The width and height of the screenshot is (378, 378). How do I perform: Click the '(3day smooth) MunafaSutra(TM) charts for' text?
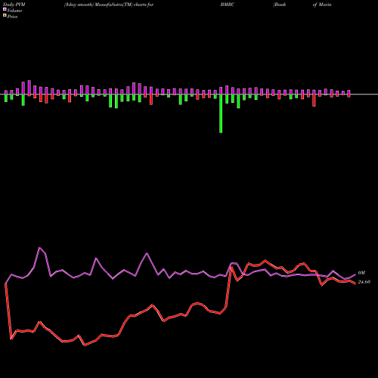pyautogui.click(x=109, y=5)
